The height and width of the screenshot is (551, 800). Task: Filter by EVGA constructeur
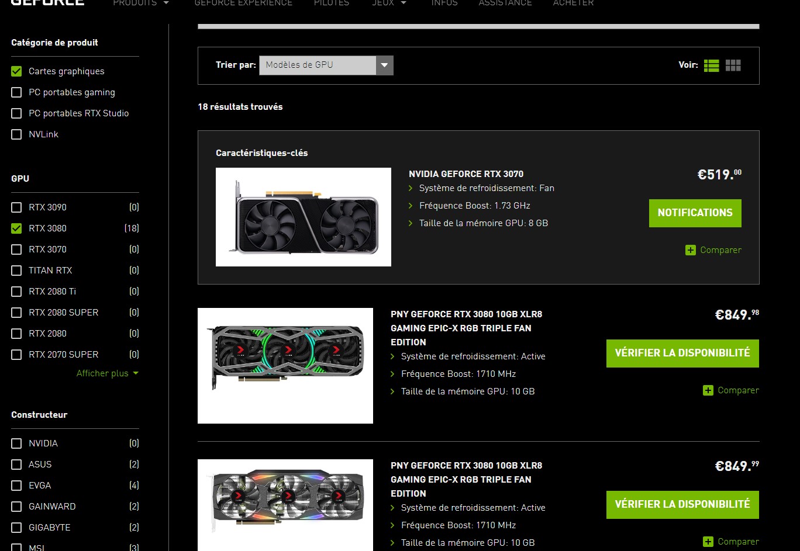point(16,486)
